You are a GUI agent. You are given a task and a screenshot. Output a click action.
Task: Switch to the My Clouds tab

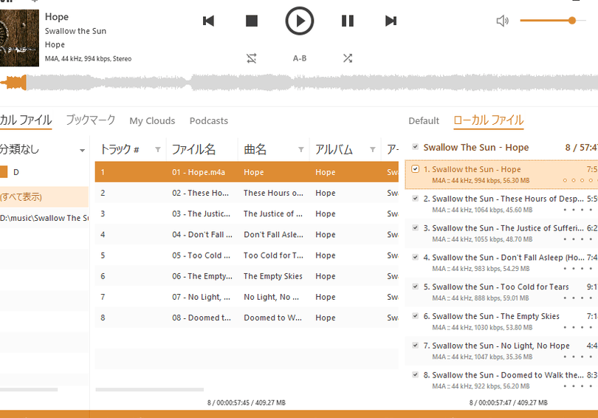coord(152,121)
